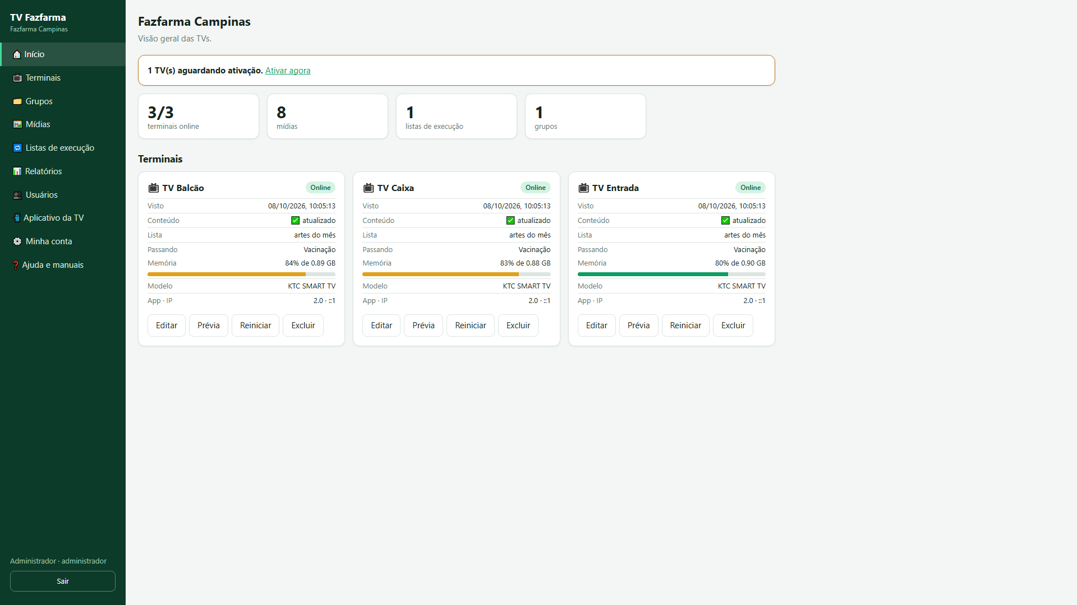Click the Usuários people icon
Viewport: 1077px width, 605px height.
click(x=17, y=195)
